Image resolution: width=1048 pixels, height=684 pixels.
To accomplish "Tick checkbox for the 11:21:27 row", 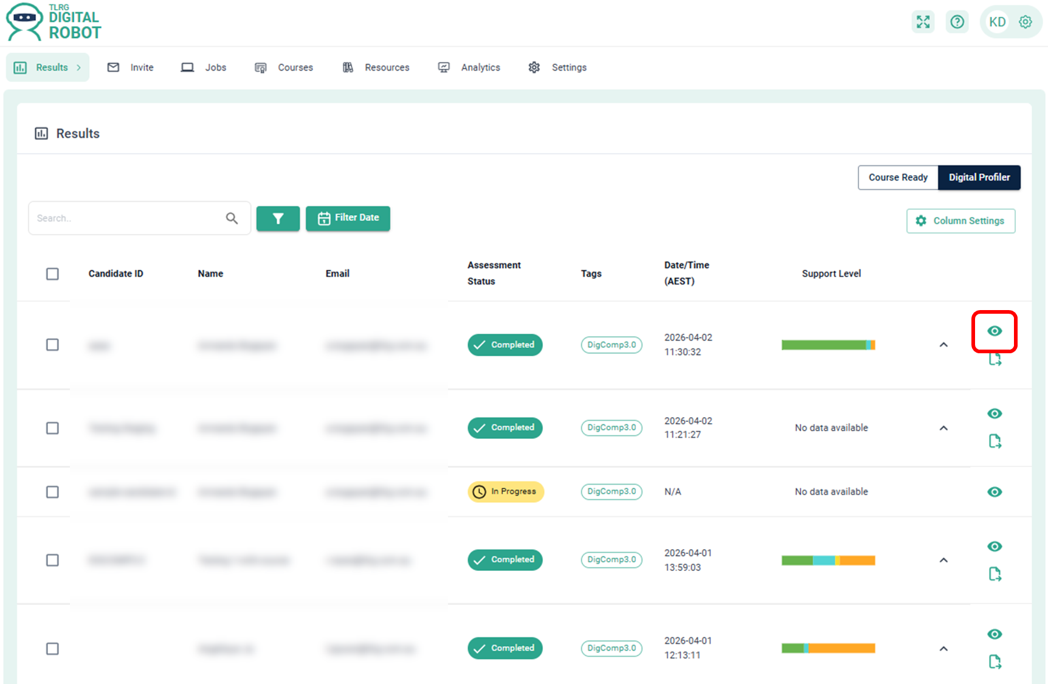I will coord(52,428).
